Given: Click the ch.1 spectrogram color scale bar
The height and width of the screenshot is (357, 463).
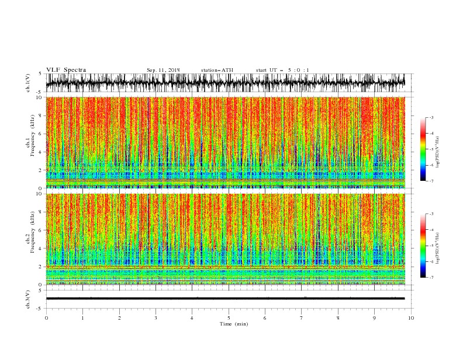Looking at the screenshot, I should click(423, 149).
